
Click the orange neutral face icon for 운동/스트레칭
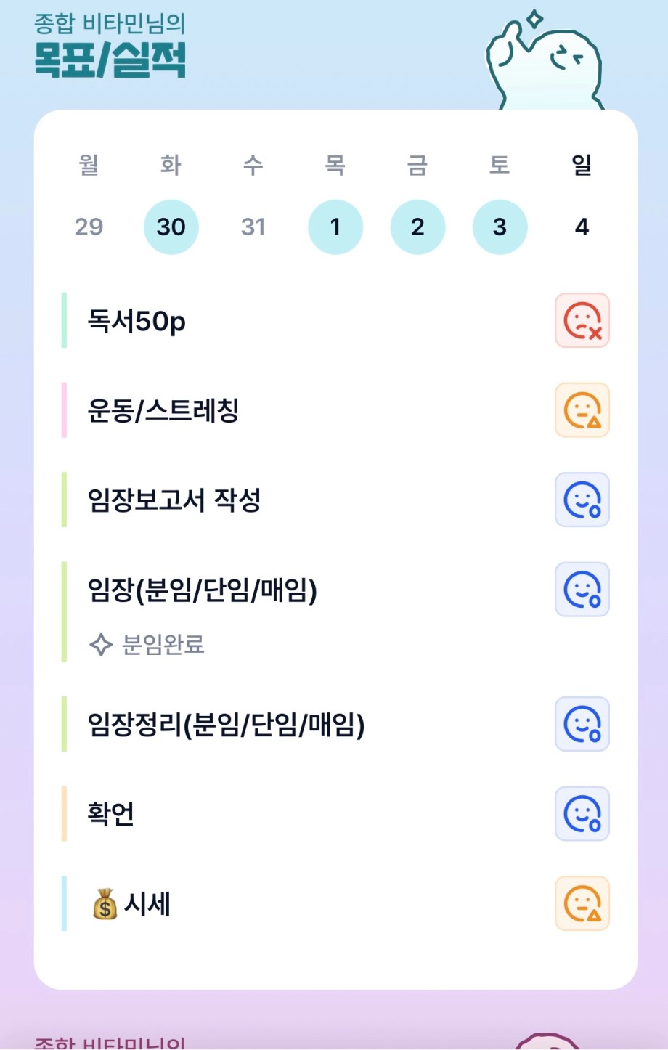(582, 410)
